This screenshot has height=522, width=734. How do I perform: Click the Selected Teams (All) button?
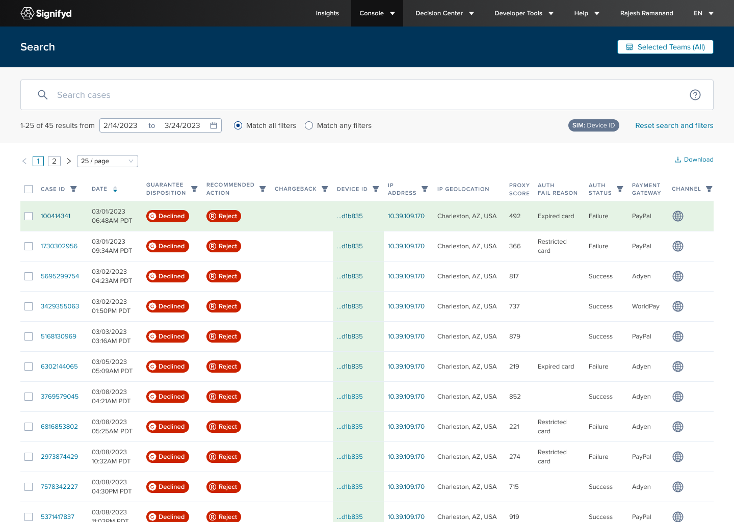(x=665, y=47)
